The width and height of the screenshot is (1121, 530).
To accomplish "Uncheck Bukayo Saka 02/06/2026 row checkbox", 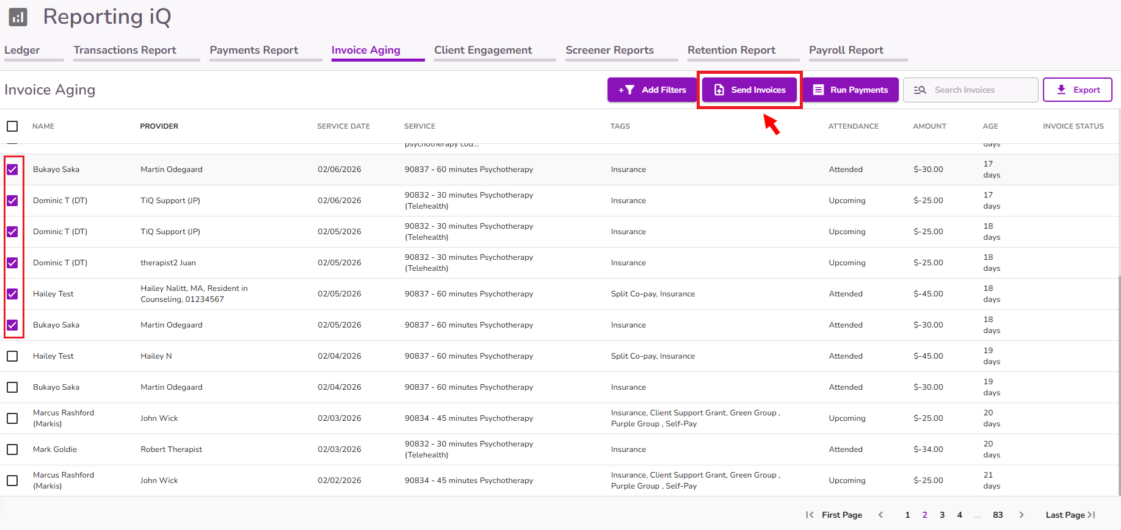I will (x=12, y=170).
